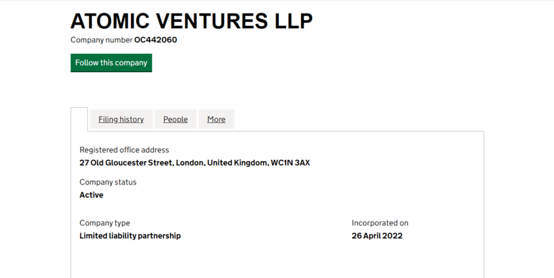The height and width of the screenshot is (278, 554).
Task: Click '27 Old Gloucester Street' in the address
Action: coord(125,163)
